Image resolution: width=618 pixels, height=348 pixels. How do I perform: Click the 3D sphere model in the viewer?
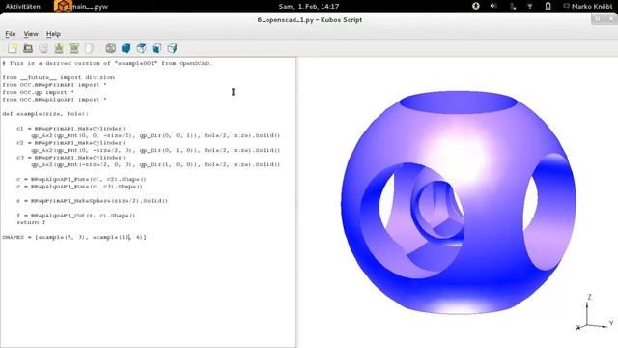459,202
